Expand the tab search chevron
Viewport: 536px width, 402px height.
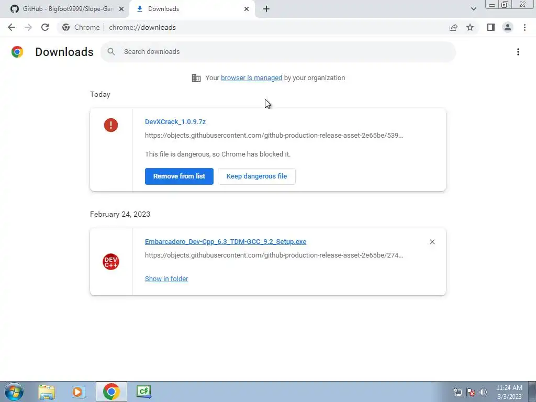click(473, 9)
